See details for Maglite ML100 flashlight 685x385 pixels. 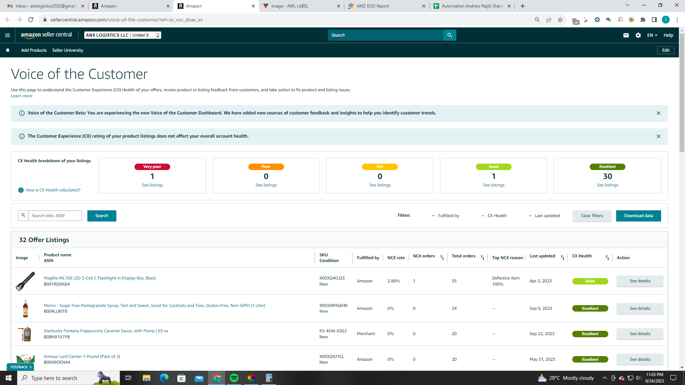[640, 281]
